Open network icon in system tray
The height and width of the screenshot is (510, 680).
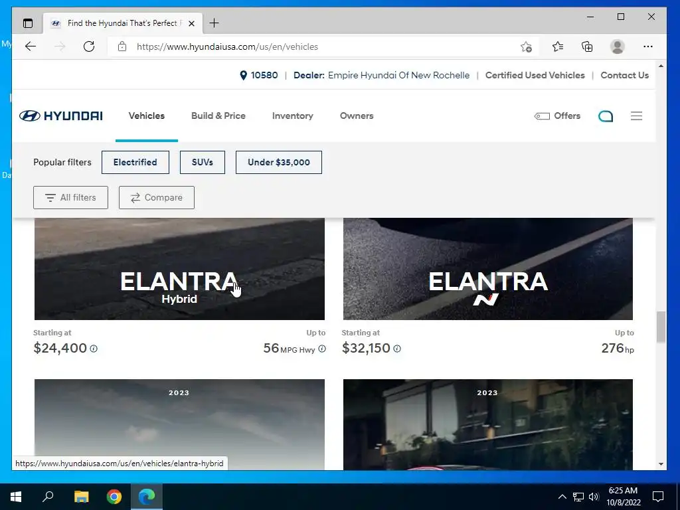[578, 497]
